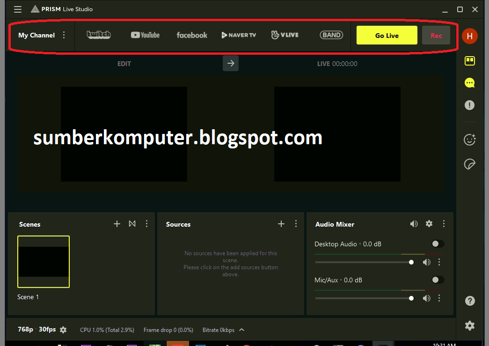Viewport: 489px width, 346px height.
Task: Select Scene 1 thumbnail
Action: click(x=44, y=261)
